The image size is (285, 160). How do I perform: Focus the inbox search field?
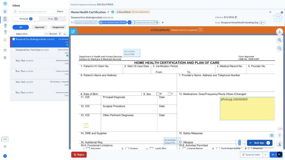[33, 11]
